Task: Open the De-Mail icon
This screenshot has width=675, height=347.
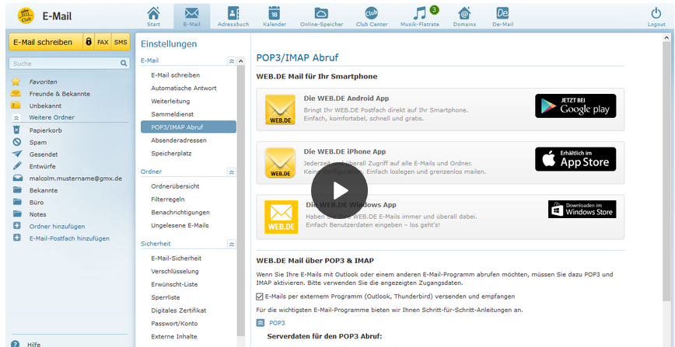Action: pos(502,13)
